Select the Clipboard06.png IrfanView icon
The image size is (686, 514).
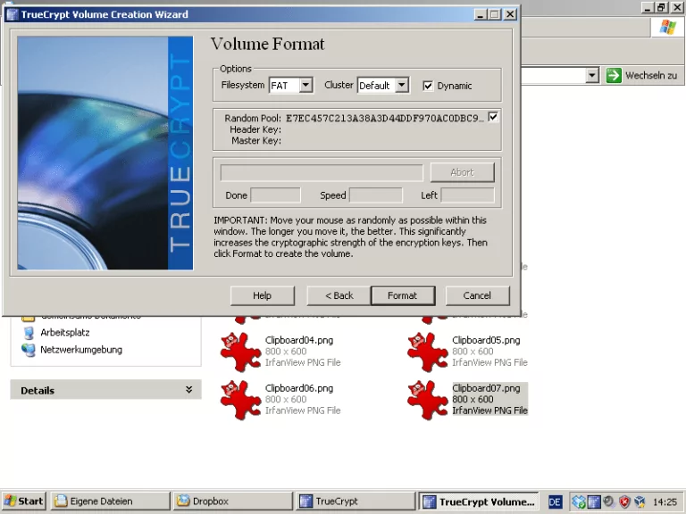240,400
